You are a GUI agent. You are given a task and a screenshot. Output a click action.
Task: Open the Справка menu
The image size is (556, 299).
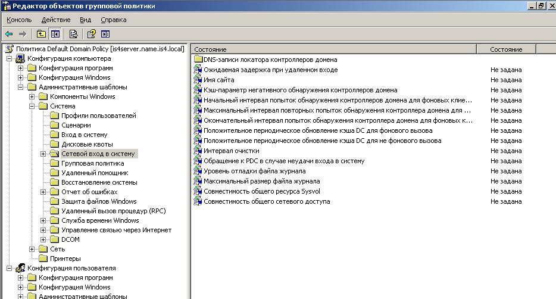pyautogui.click(x=114, y=20)
